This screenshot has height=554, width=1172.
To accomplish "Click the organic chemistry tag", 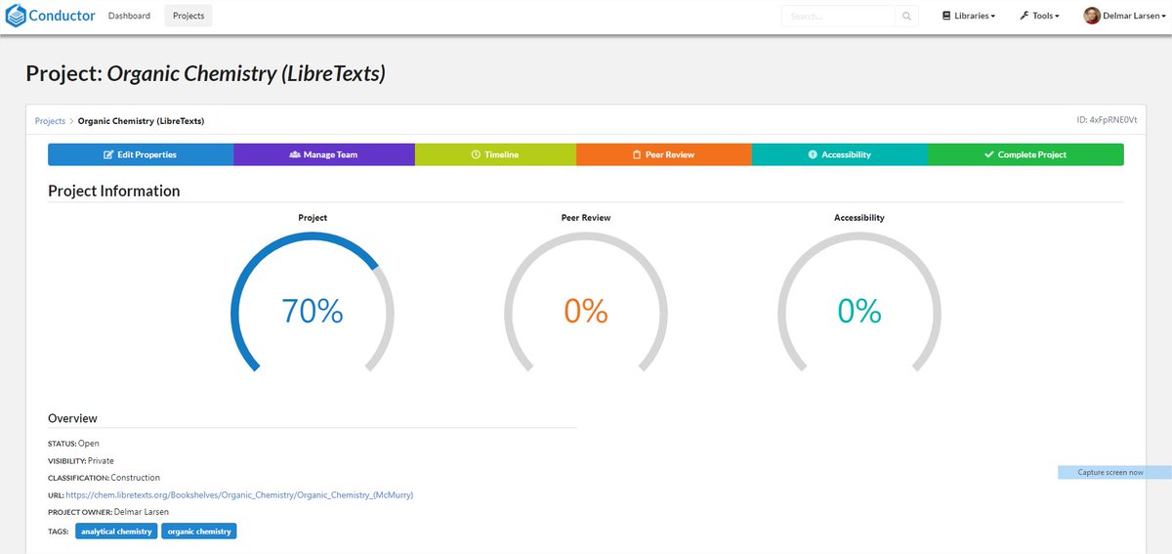I will (199, 532).
